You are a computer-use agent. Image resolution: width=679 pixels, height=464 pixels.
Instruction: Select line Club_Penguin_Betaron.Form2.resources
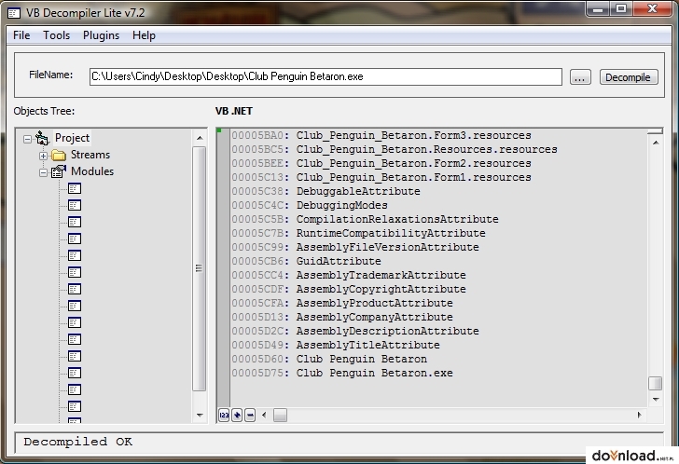click(x=381, y=163)
